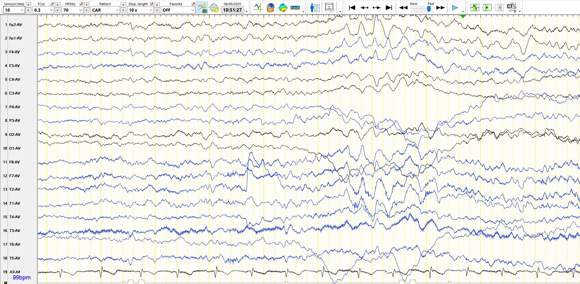Open the TC(s) dropdown showing 0.3
This screenshot has height=284, width=580.
point(43,10)
